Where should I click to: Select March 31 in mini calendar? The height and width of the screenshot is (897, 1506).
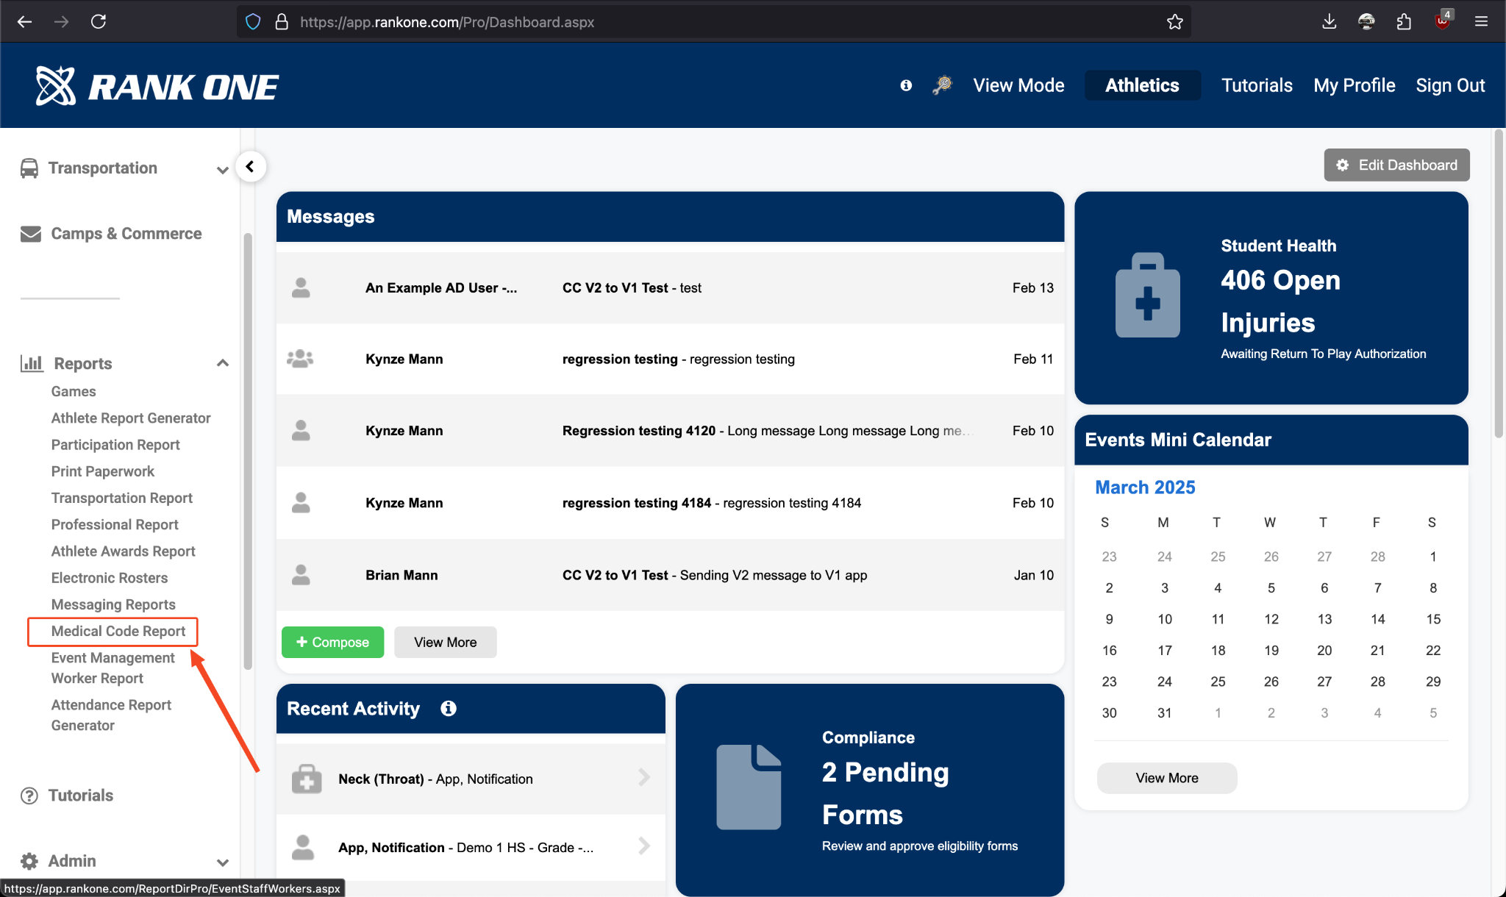pyautogui.click(x=1164, y=712)
